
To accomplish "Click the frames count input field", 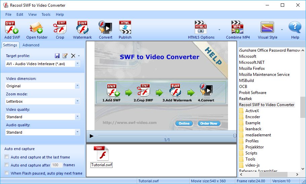I will (x=57, y=165).
